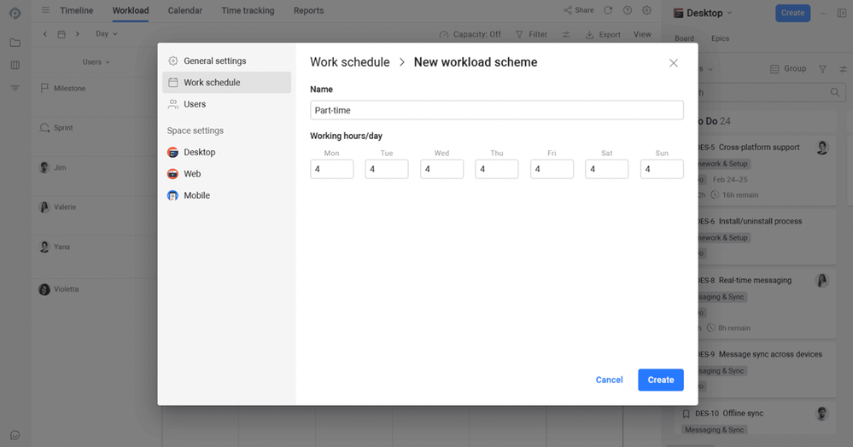Click the Name field containing Part-time

(497, 110)
